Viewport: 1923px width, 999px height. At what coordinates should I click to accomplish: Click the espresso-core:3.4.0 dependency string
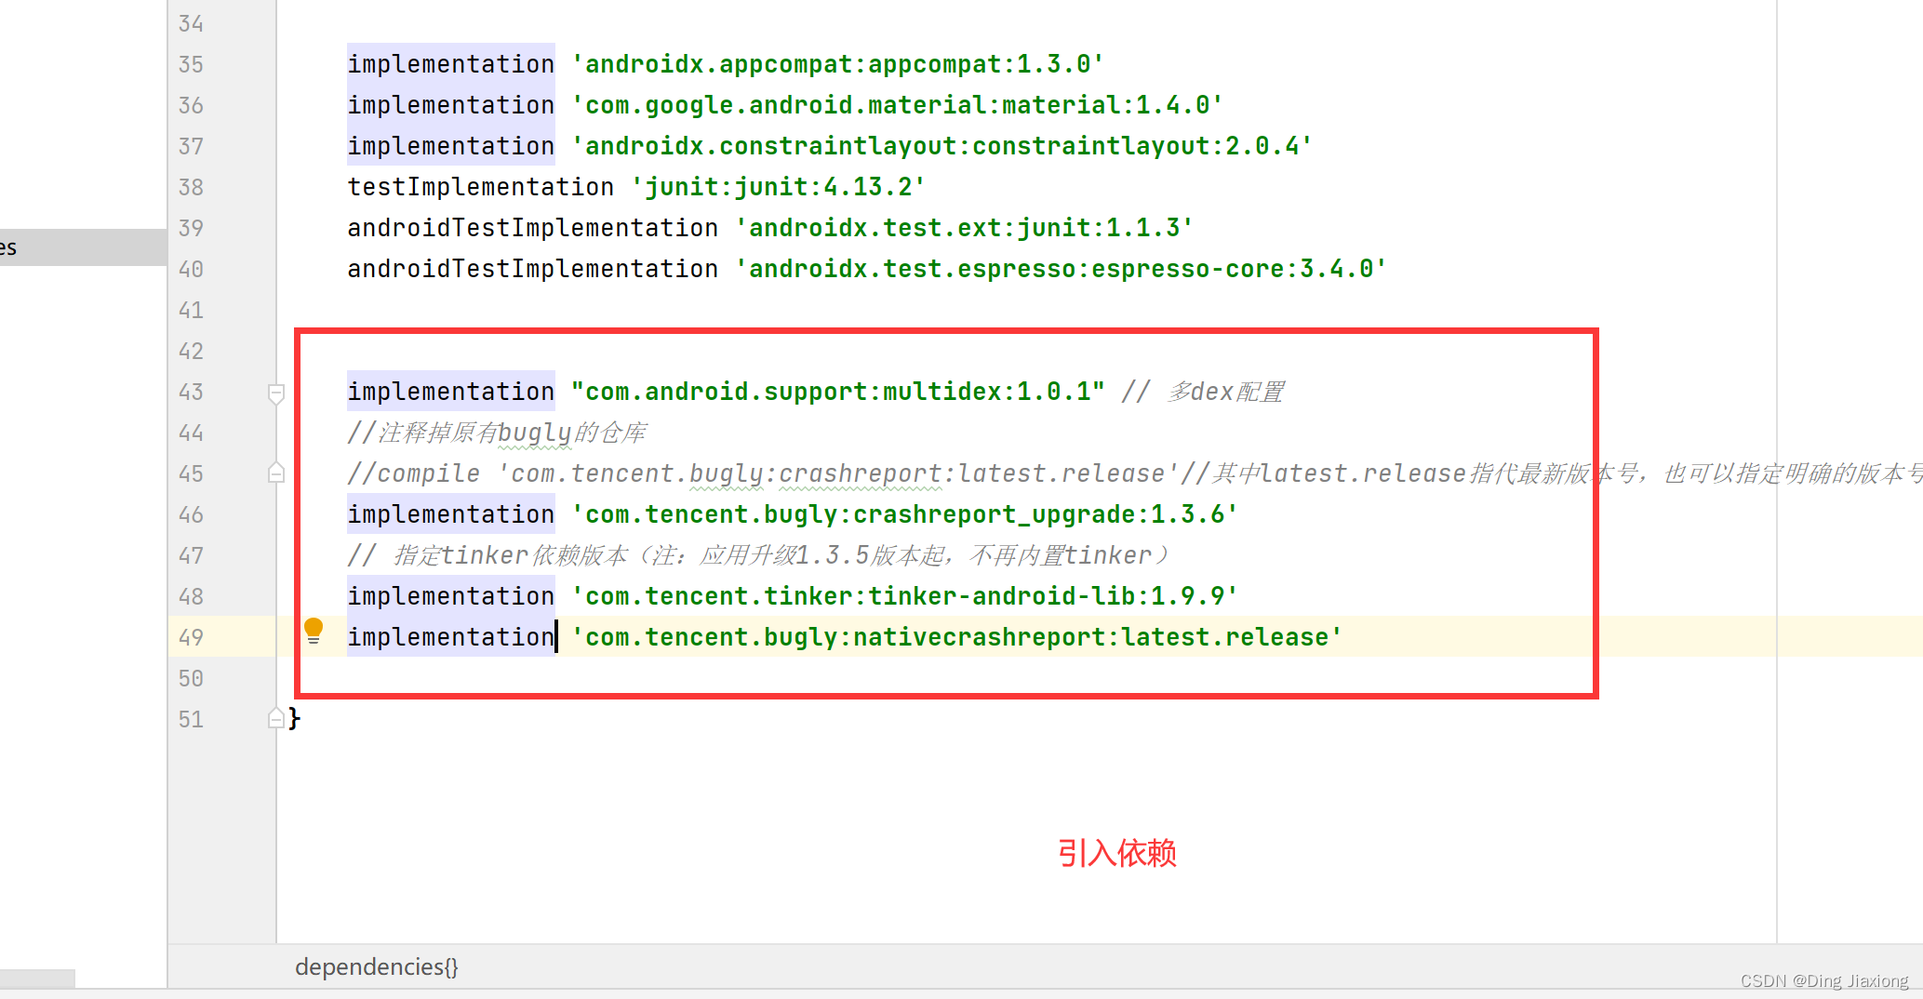[x=1061, y=269]
